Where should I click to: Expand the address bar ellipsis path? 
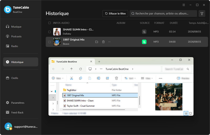click(x=101, y=69)
